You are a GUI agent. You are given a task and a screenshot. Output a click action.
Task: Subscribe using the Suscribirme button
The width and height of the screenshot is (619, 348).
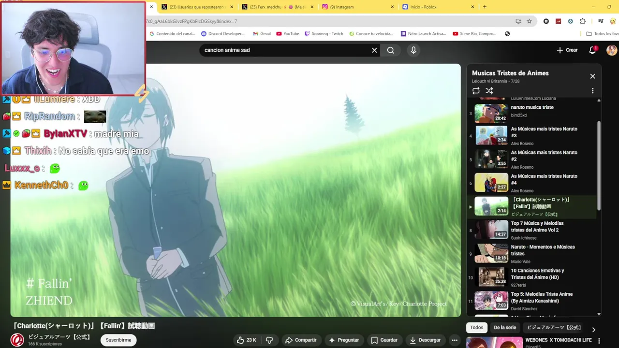point(118,340)
